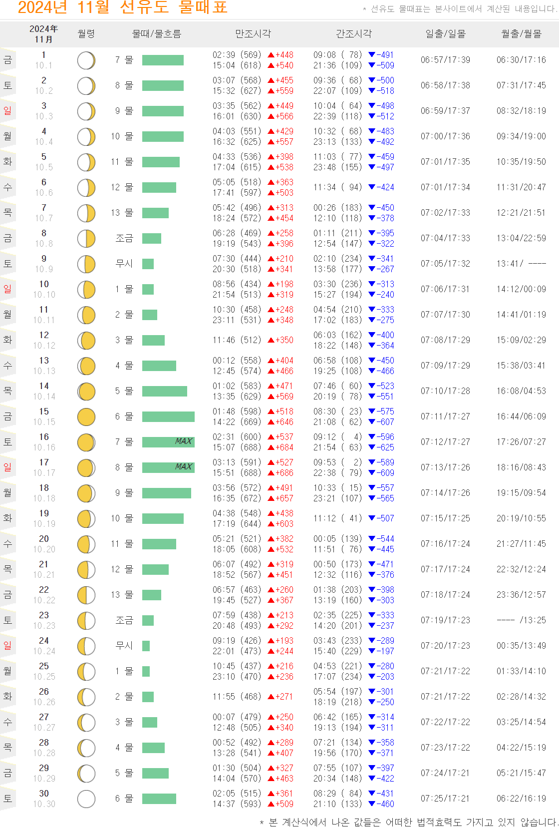Click the moon icon for November 14
The image size is (559, 830).
(x=86, y=392)
